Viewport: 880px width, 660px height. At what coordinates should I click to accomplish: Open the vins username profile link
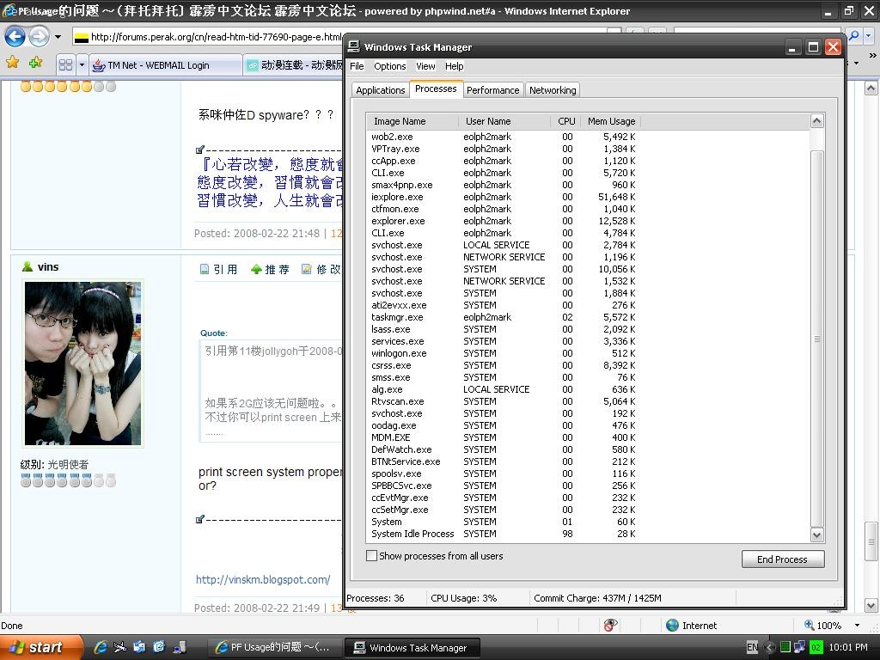48,267
